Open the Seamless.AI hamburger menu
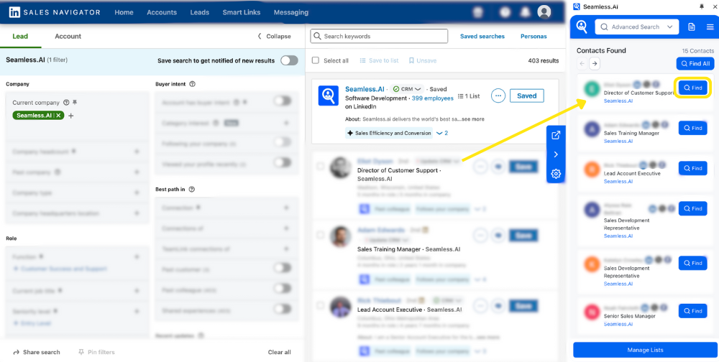This screenshot has width=719, height=362. click(710, 27)
